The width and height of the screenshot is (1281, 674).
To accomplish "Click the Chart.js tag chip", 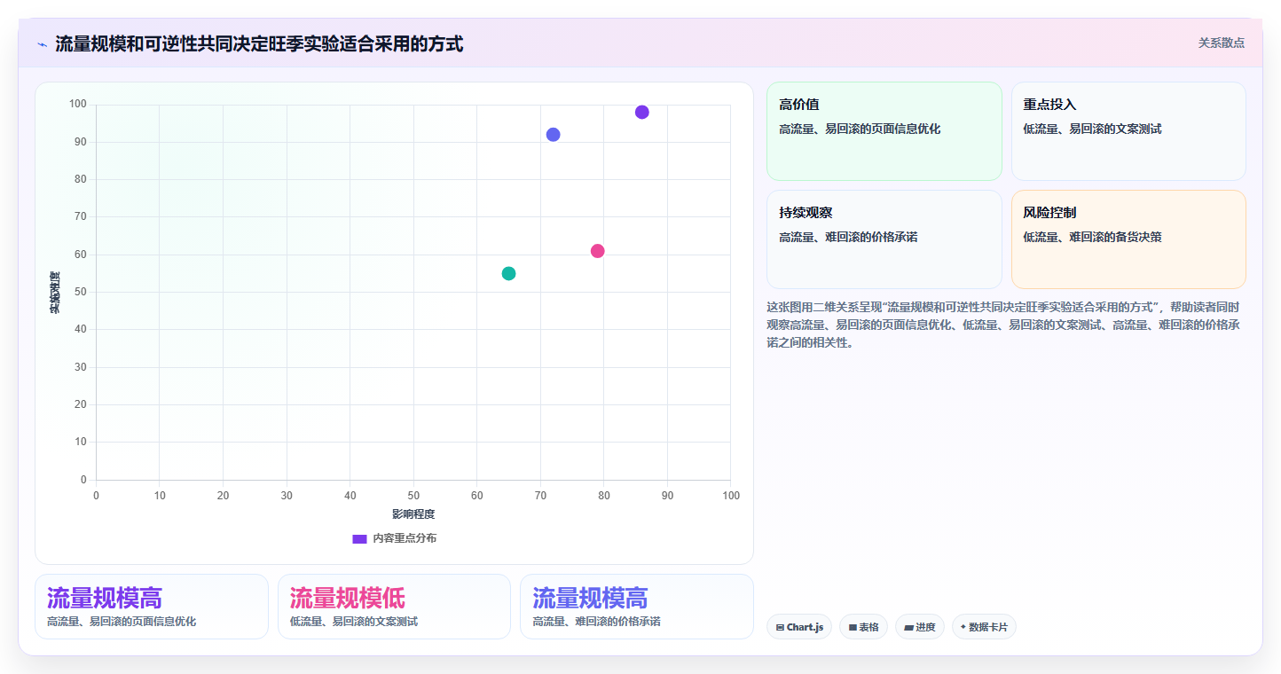I will pyautogui.click(x=799, y=627).
